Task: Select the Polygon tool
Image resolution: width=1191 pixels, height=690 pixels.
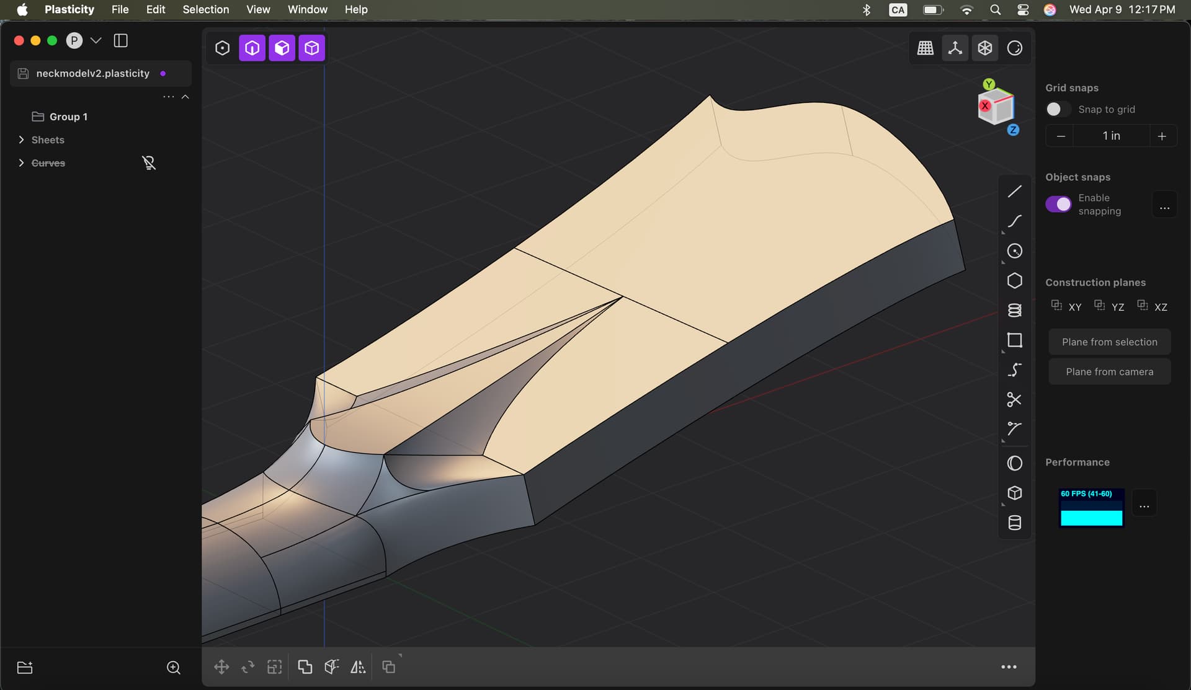Action: [x=1014, y=281]
